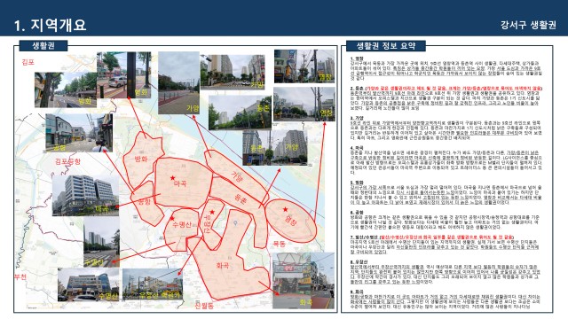Open the 우장산 먹자거리 photo thumbnail
568x319 pixels.
[x=153, y=284]
